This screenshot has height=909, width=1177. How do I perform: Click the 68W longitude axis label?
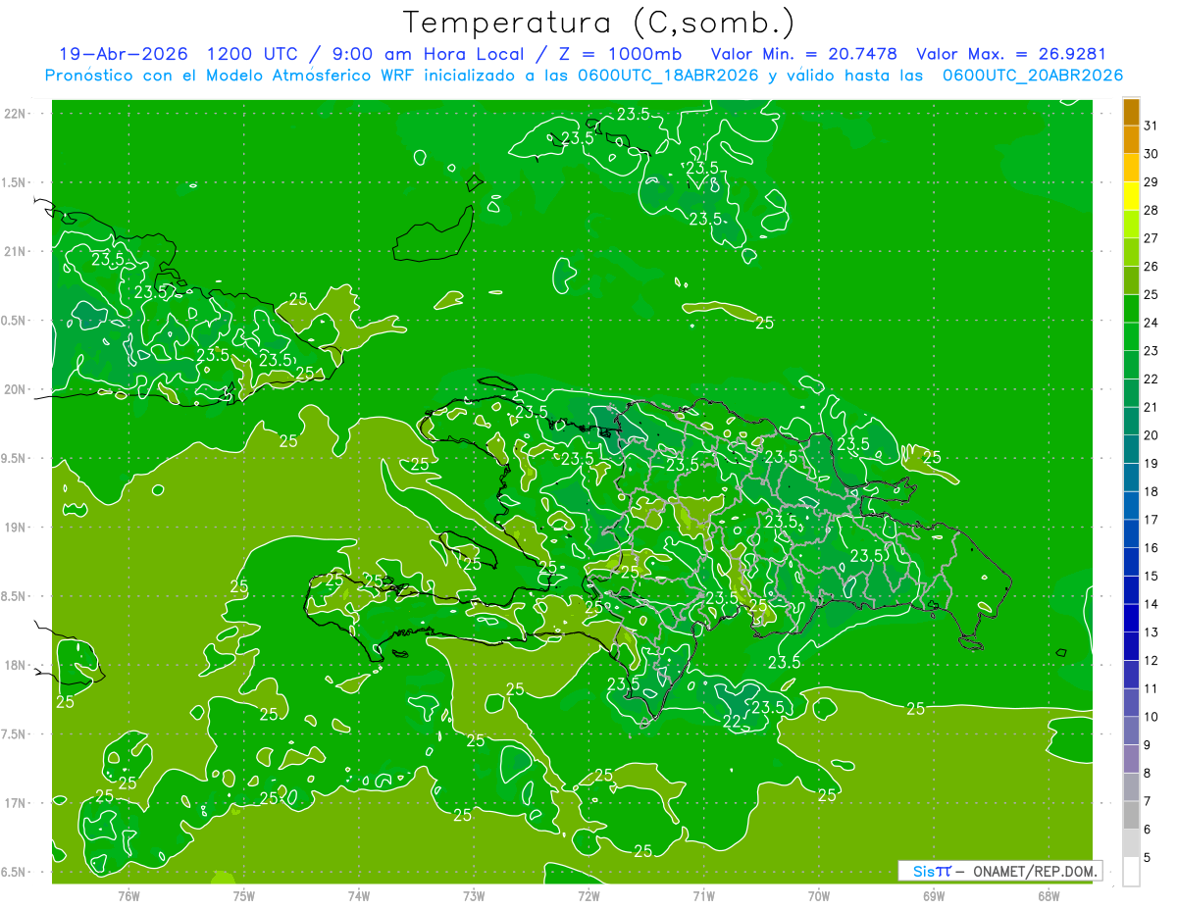(x=1049, y=896)
